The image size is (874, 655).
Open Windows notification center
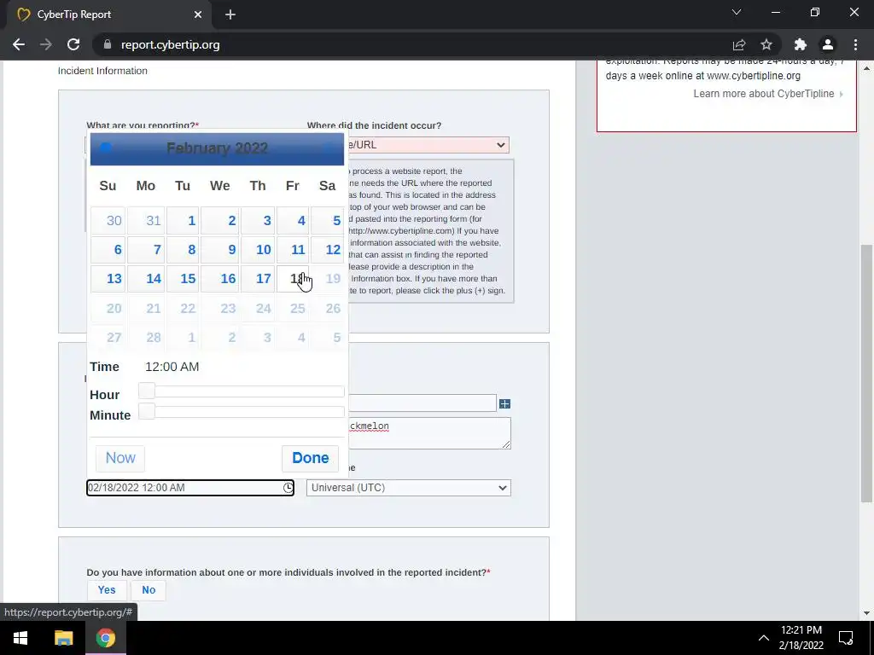click(846, 638)
